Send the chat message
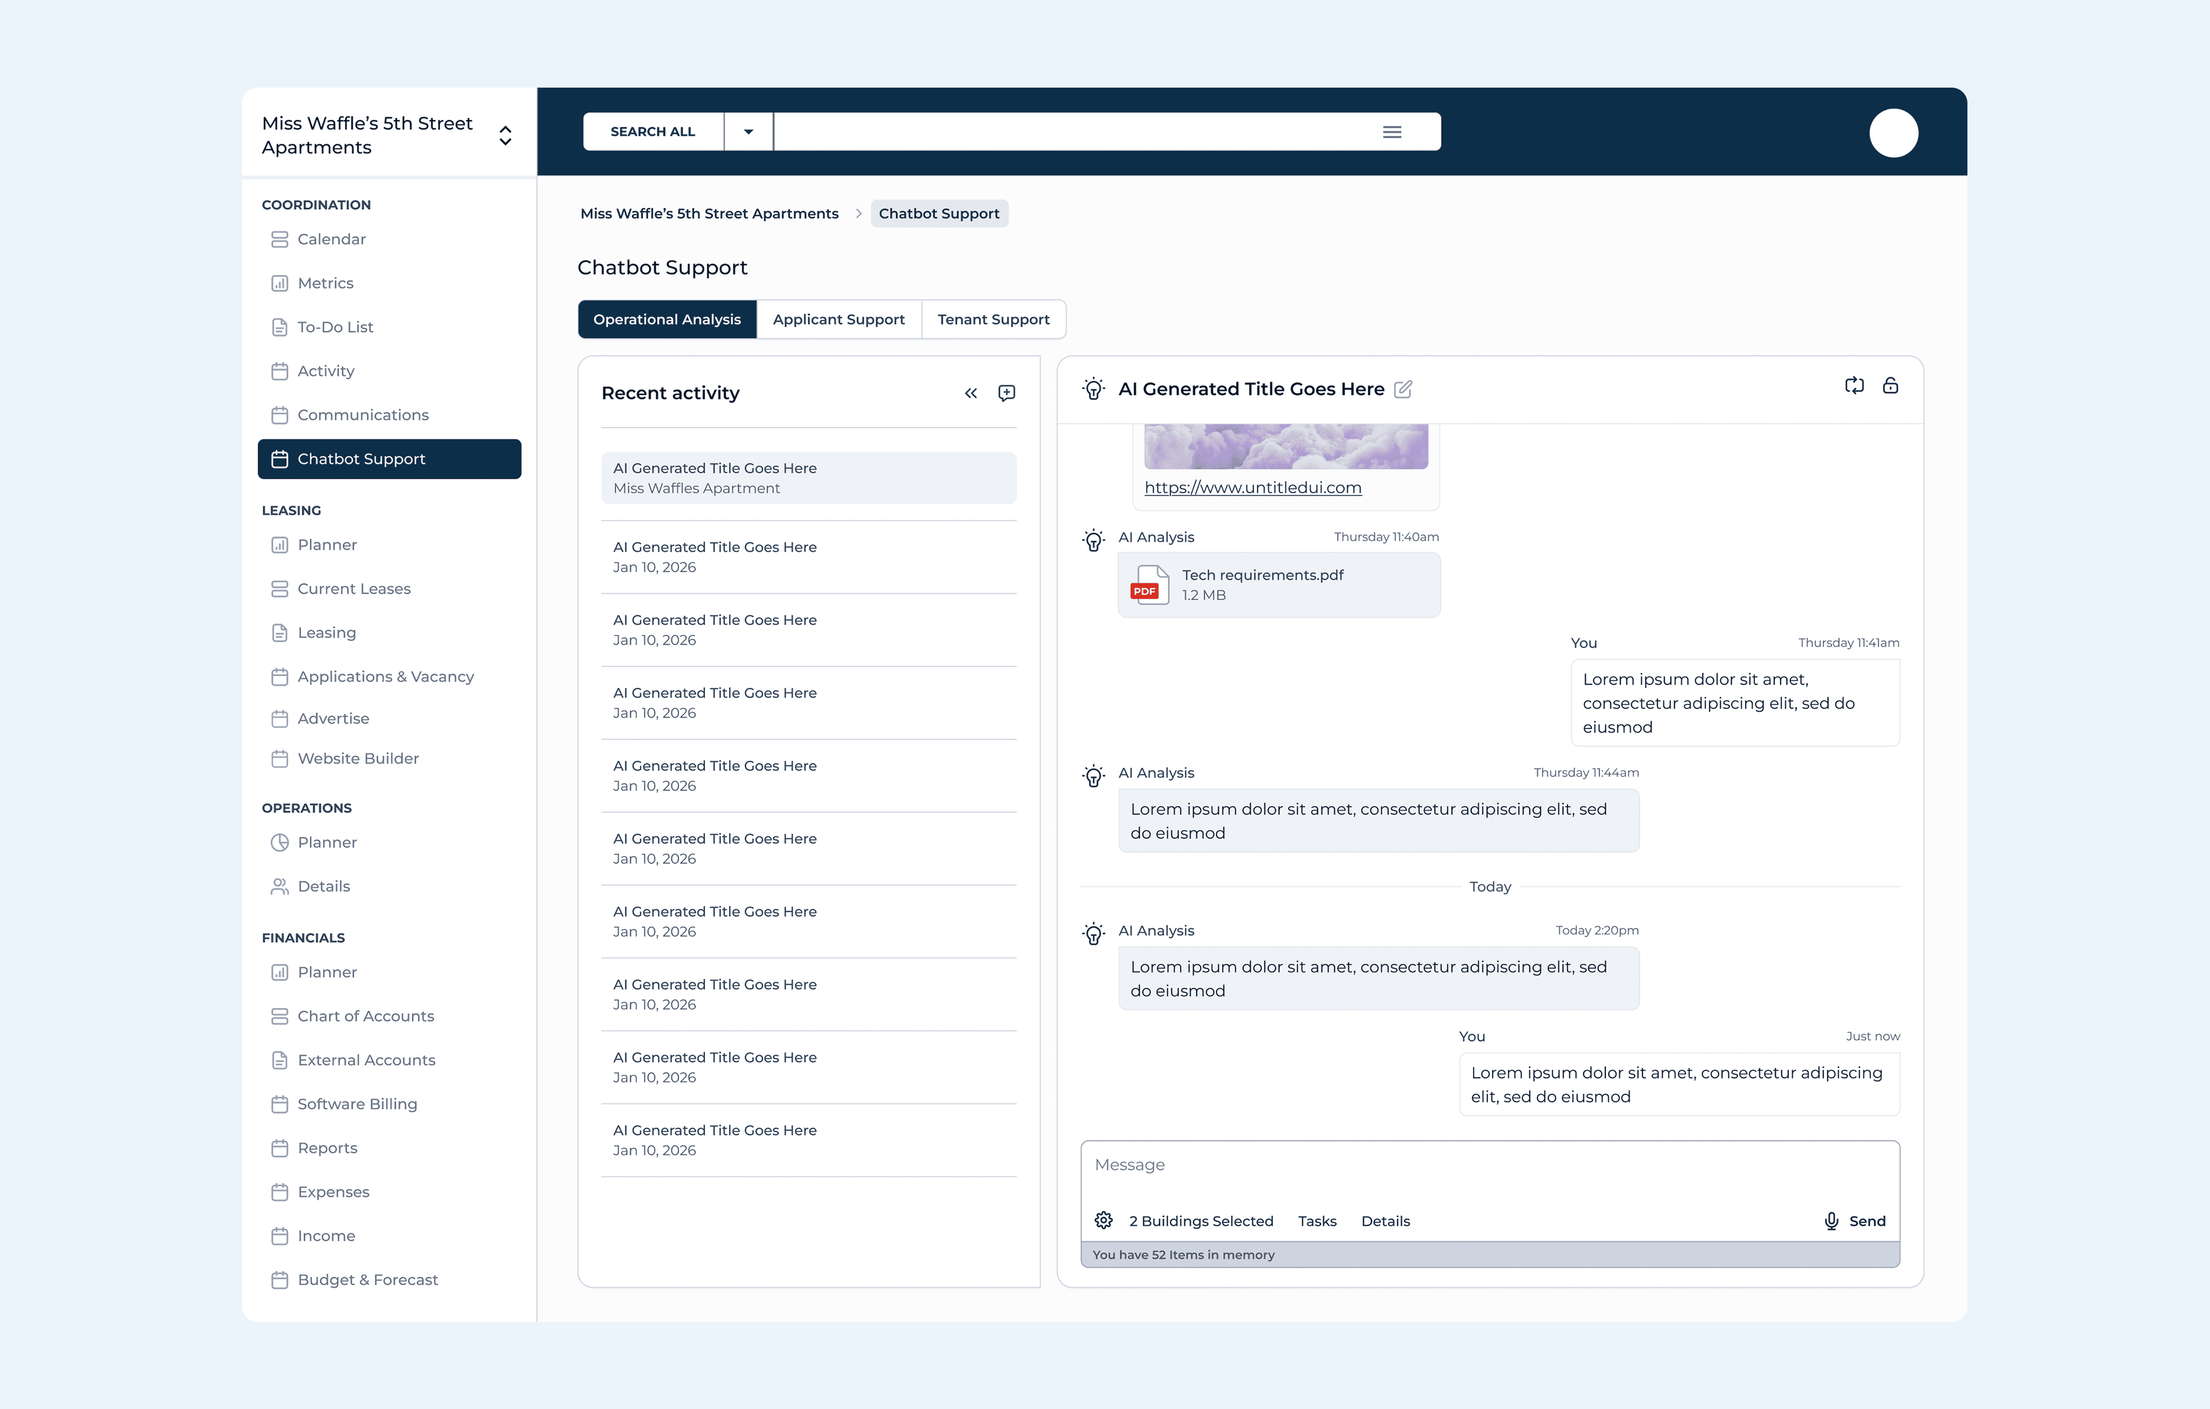 tap(1867, 1221)
